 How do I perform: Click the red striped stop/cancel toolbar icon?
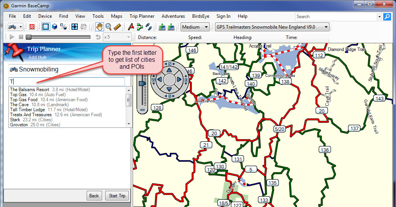[x=32, y=27]
